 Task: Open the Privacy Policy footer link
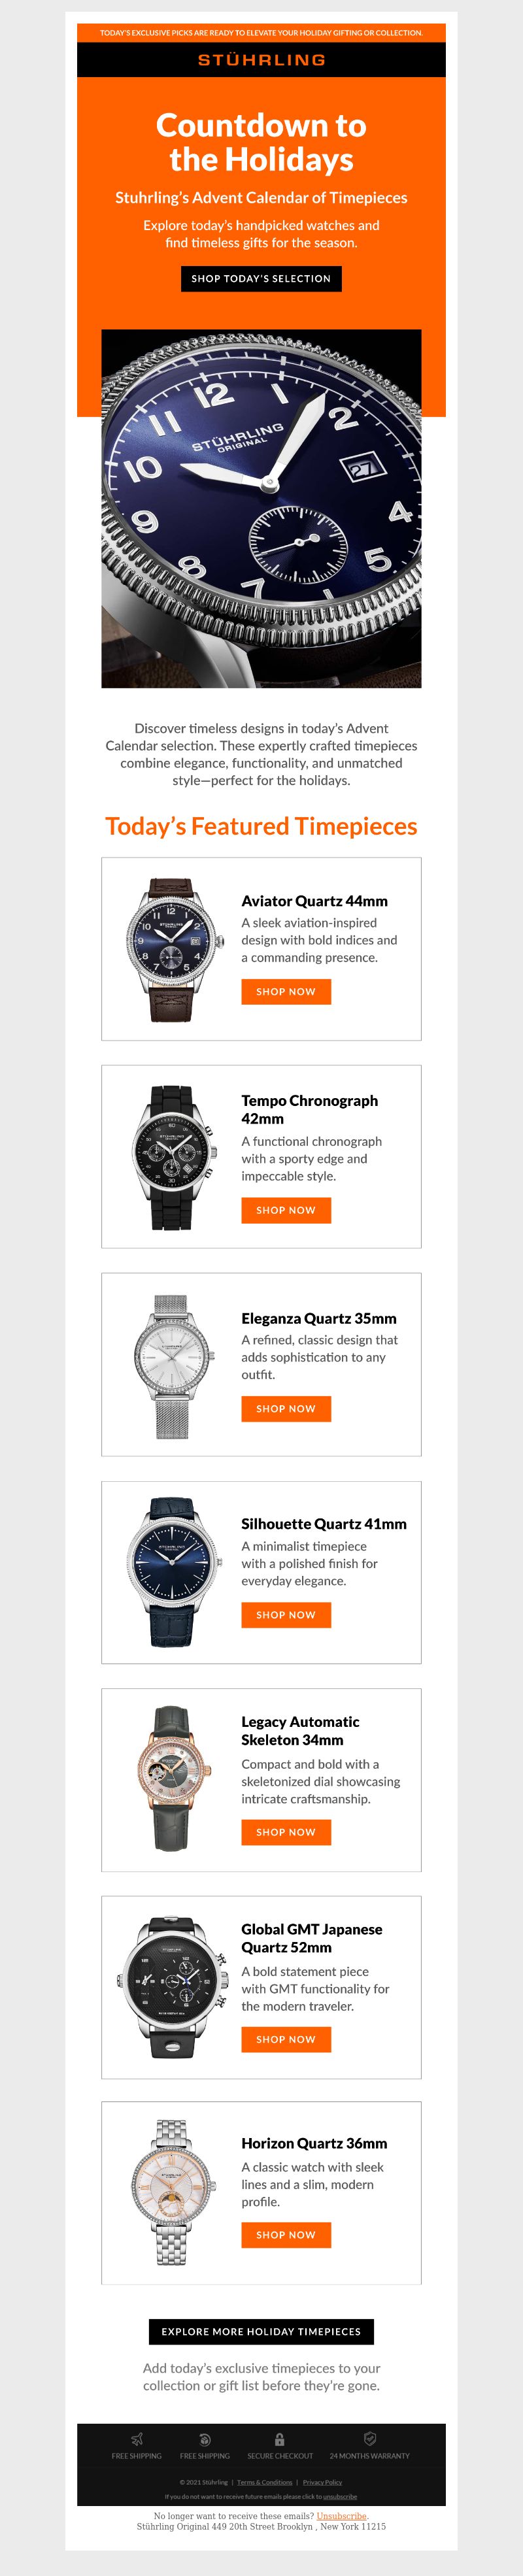pos(322,2481)
